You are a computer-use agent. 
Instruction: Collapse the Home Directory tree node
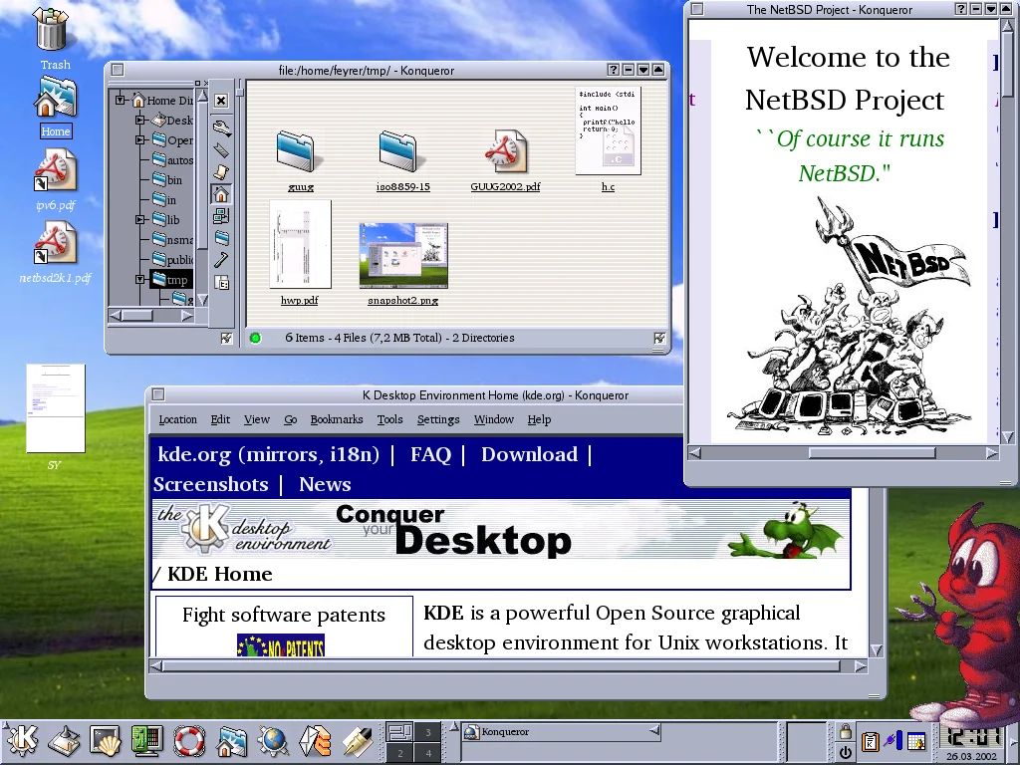[121, 101]
